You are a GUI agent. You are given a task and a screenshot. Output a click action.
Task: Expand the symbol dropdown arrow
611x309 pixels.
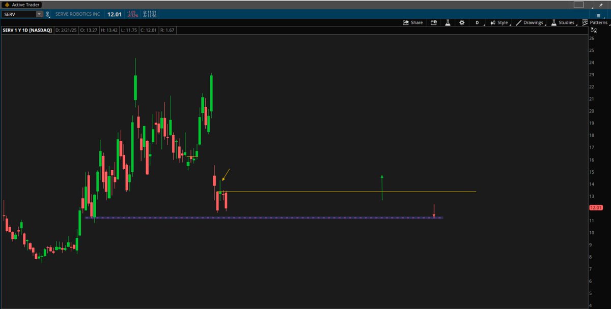[x=39, y=14]
